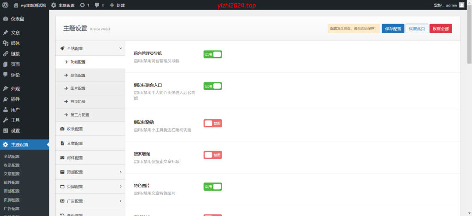Click the admin user avatar
The height and width of the screenshot is (216, 472).
tap(461, 5)
